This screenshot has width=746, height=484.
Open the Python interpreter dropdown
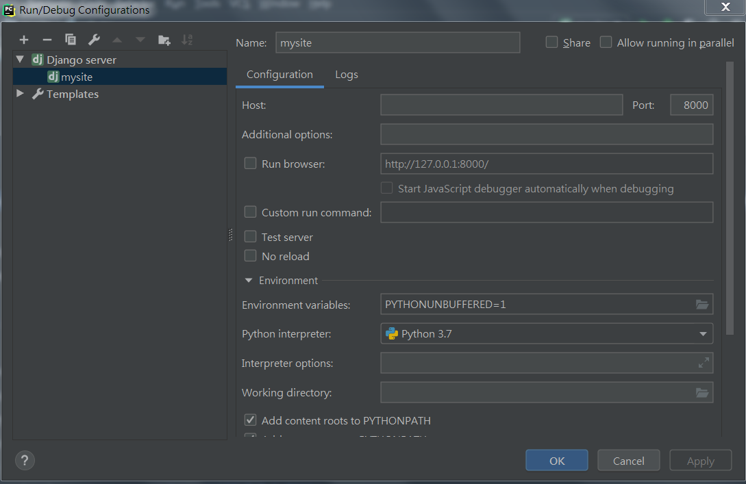[703, 334]
